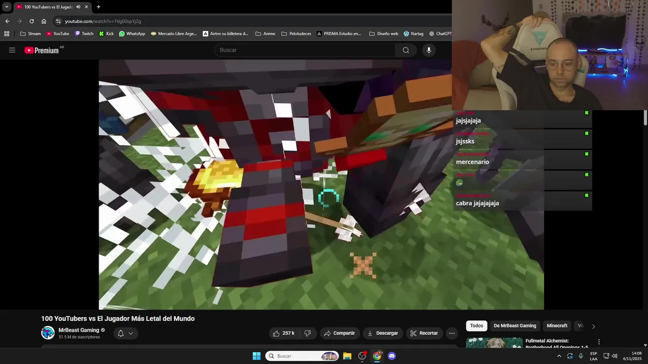Go back in browser history
This screenshot has height=364, width=648.
(x=7, y=21)
